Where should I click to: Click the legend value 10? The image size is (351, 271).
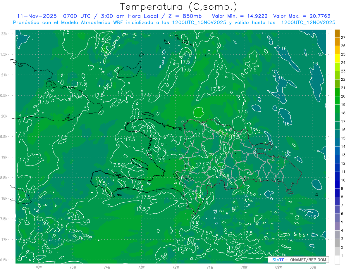pyautogui.click(x=343, y=180)
